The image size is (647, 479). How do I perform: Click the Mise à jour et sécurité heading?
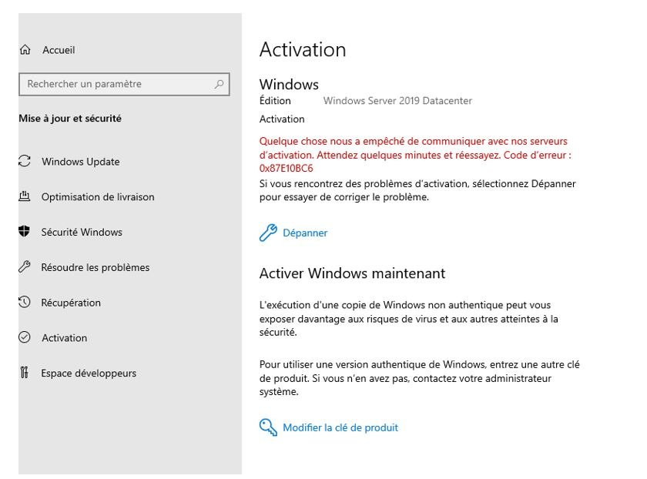pos(70,119)
